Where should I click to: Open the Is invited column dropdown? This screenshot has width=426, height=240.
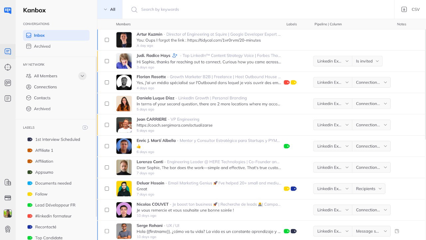[367, 61]
